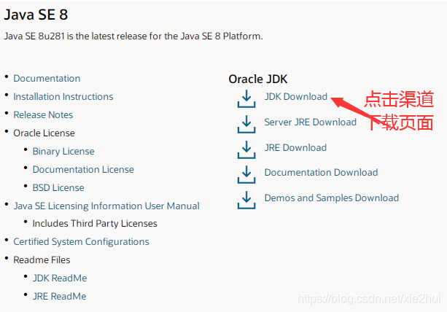Open Certified System Configurations link
This screenshot has height=312, width=447.
[x=81, y=242]
